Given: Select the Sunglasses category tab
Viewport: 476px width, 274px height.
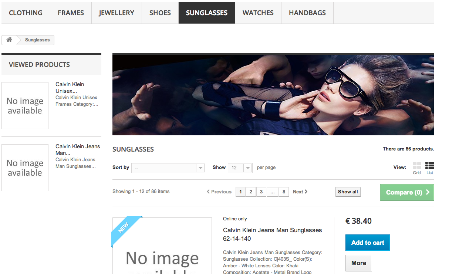Looking at the screenshot, I should click(x=207, y=13).
